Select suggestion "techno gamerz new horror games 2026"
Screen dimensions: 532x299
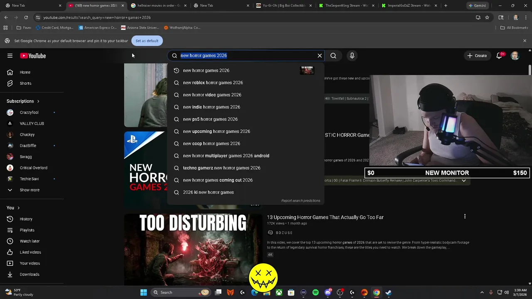[x=245, y=168]
